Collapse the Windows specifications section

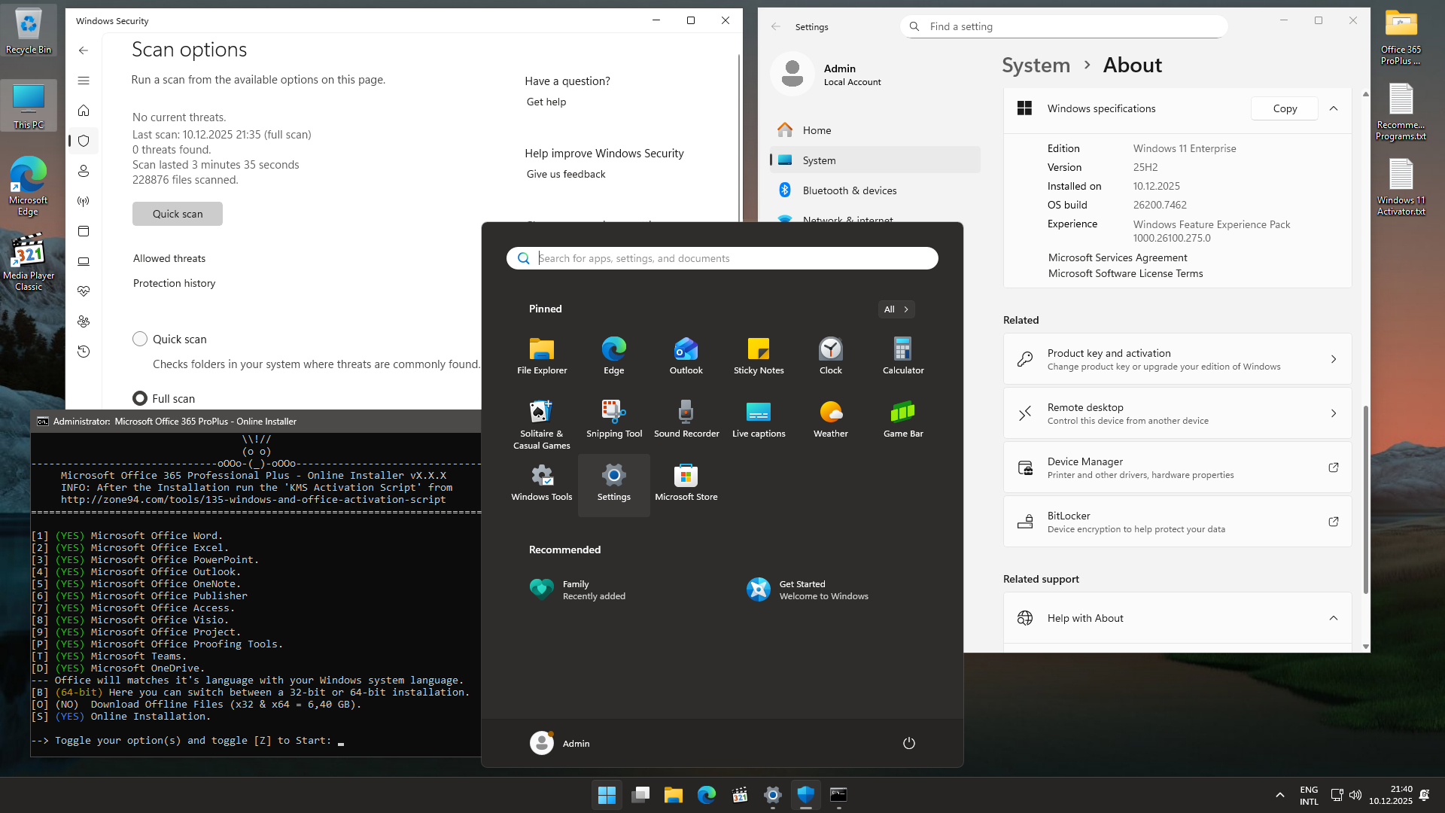1334,108
